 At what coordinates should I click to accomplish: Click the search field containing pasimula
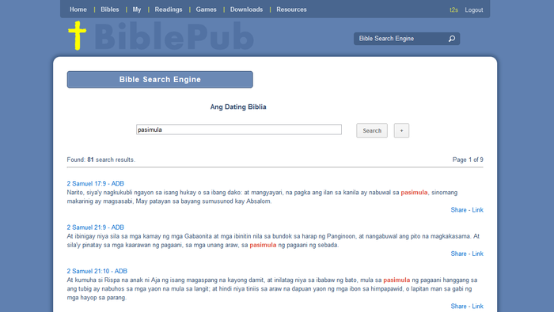[239, 130]
